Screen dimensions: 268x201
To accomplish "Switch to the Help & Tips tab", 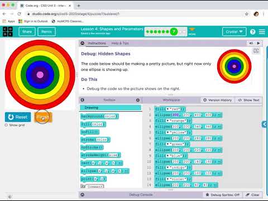I will pos(120,43).
